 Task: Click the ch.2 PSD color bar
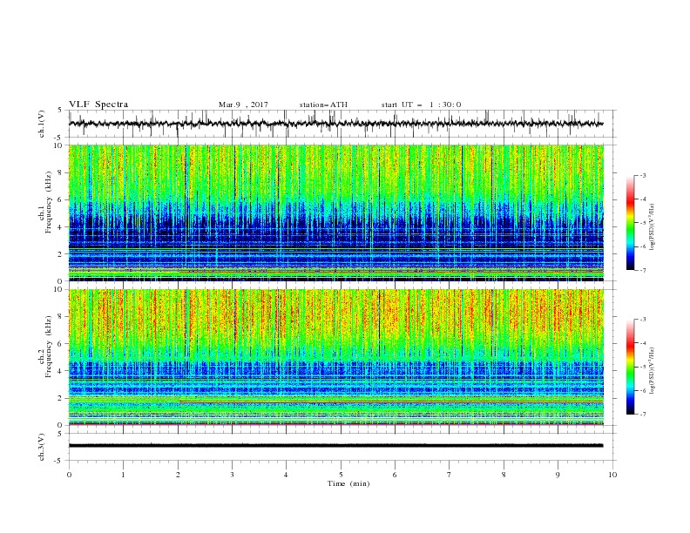tap(630, 367)
